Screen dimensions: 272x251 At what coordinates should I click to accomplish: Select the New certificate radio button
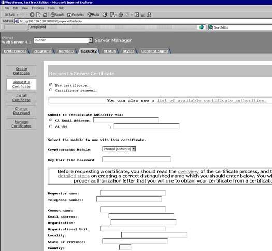(x=51, y=85)
